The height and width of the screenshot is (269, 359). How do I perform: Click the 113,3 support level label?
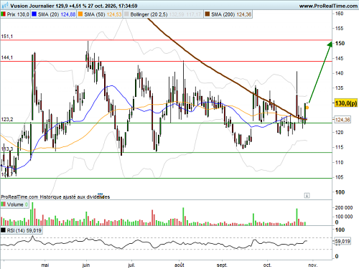click(7, 149)
